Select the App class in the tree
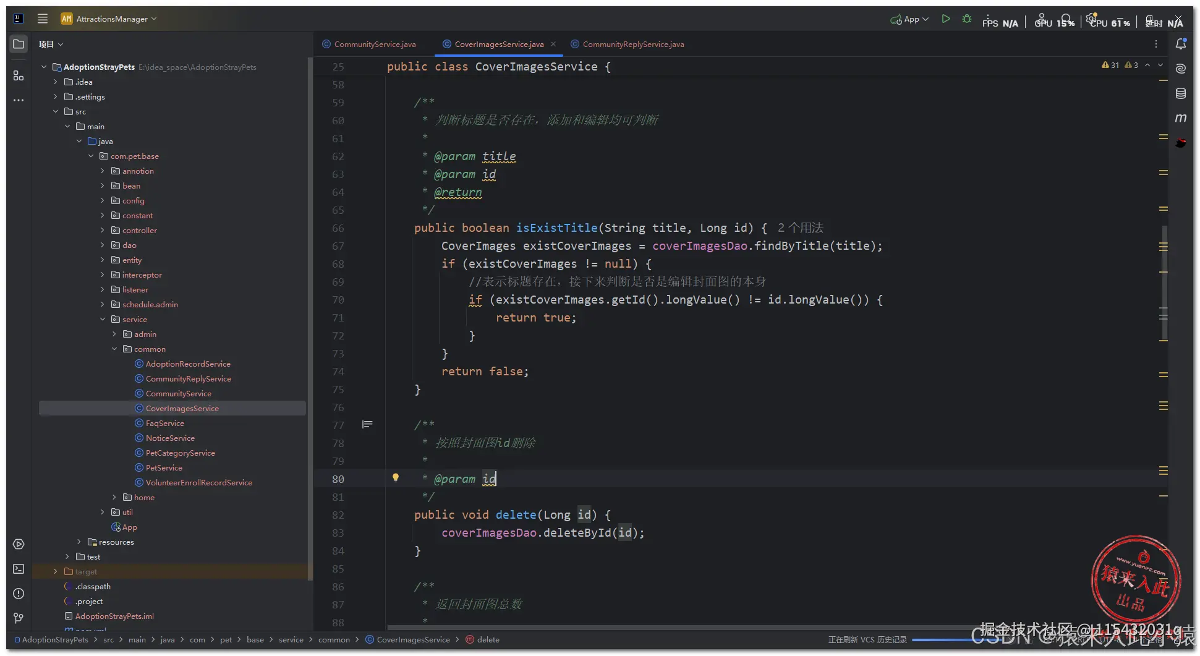Image resolution: width=1200 pixels, height=656 pixels. 124,527
